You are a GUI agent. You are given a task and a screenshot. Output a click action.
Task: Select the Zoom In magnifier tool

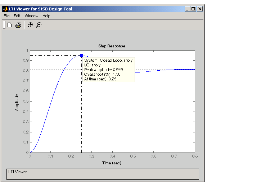(x=30, y=25)
